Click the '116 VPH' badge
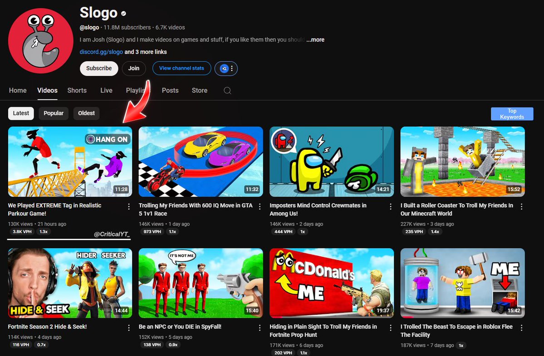544x356 pixels. pos(21,345)
